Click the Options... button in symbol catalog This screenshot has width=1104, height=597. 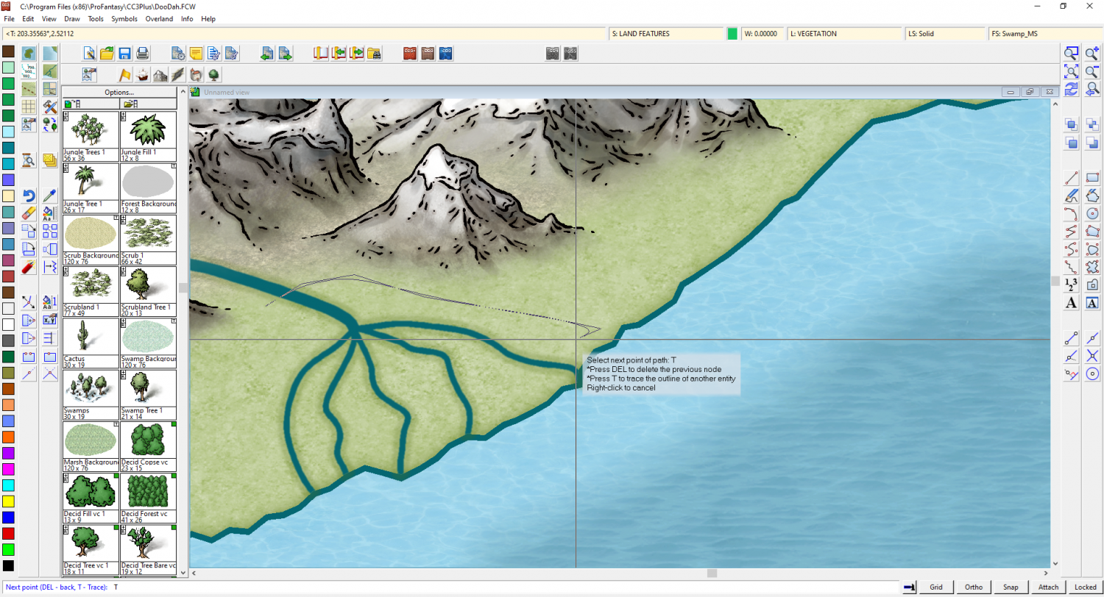(x=119, y=92)
